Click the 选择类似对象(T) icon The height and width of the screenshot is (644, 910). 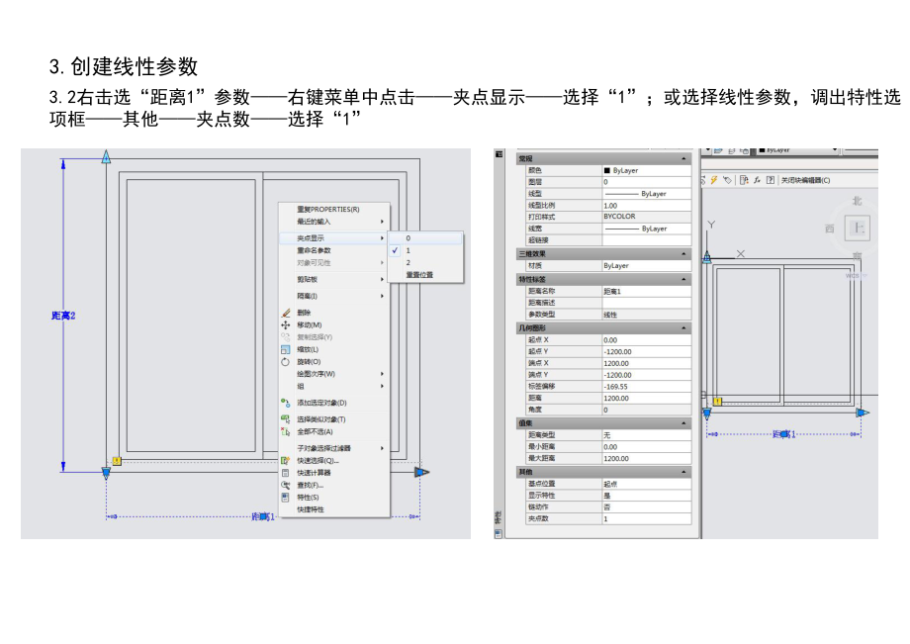[x=286, y=418]
